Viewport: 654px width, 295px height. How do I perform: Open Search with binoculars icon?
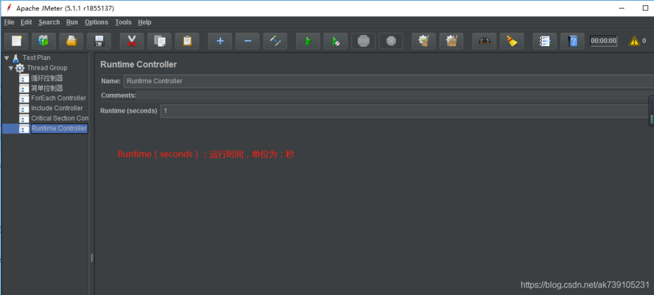point(484,41)
